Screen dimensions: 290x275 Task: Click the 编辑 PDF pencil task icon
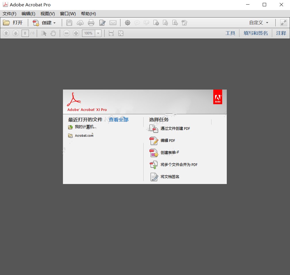(154, 141)
